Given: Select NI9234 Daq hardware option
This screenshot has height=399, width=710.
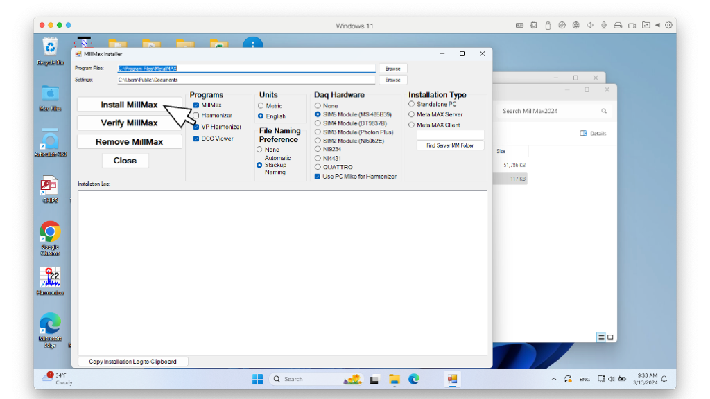Looking at the screenshot, I should (318, 149).
